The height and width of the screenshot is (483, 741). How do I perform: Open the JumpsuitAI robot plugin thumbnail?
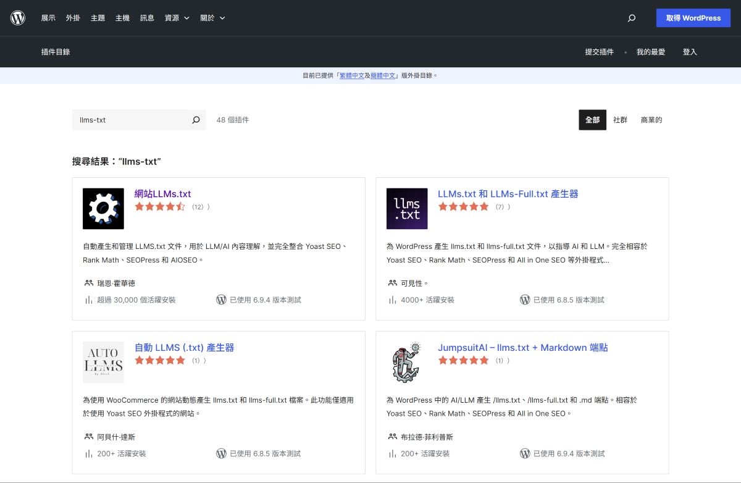pyautogui.click(x=407, y=363)
